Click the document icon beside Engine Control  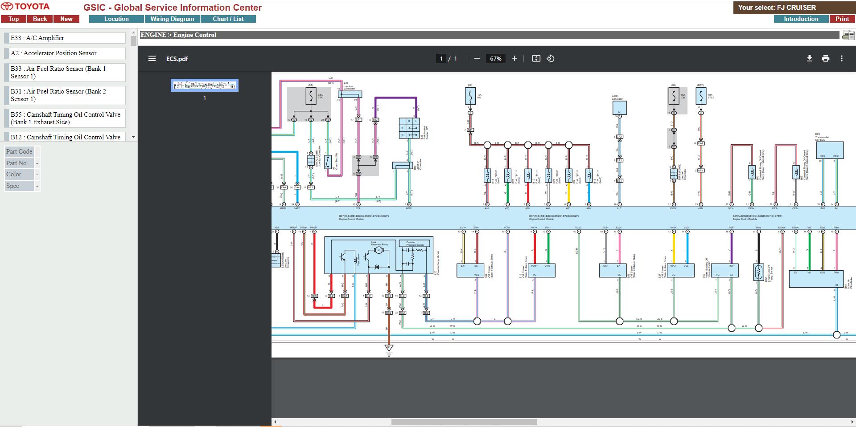click(848, 35)
